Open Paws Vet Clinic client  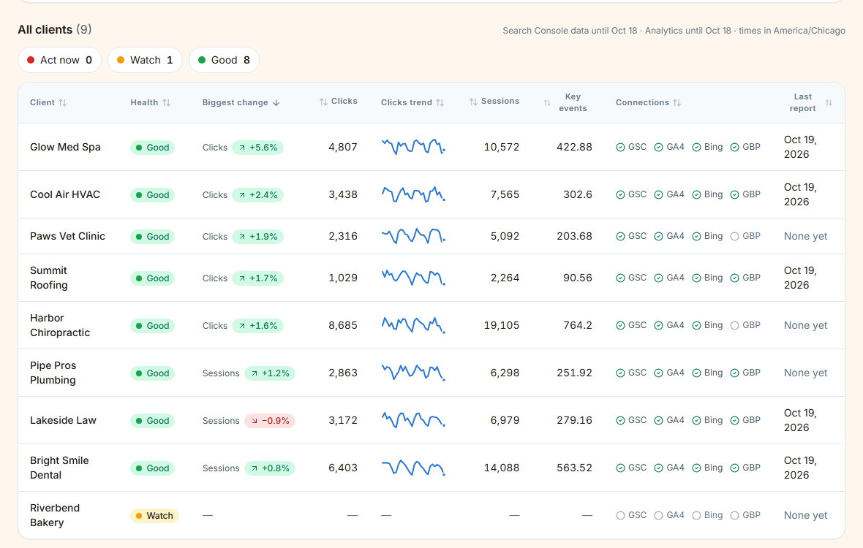[67, 236]
